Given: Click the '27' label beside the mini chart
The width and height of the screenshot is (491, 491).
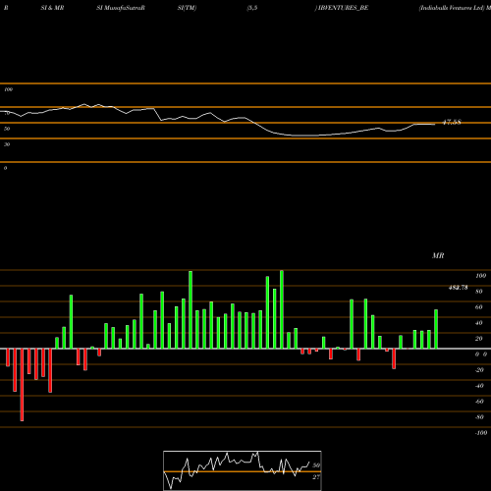Looking at the screenshot, I should pyautogui.click(x=316, y=477).
